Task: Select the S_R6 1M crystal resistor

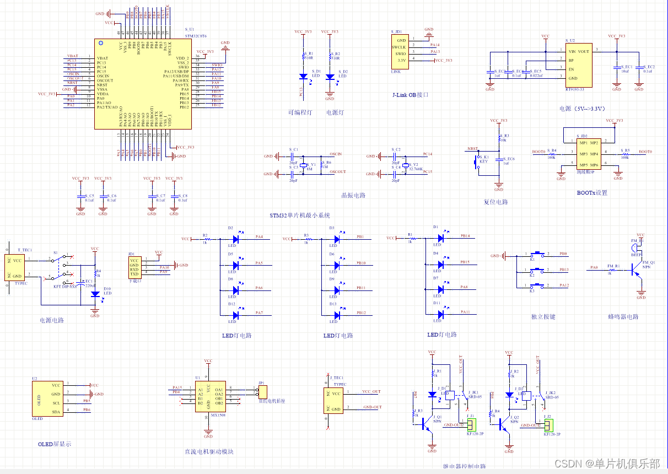Action: 322,165
